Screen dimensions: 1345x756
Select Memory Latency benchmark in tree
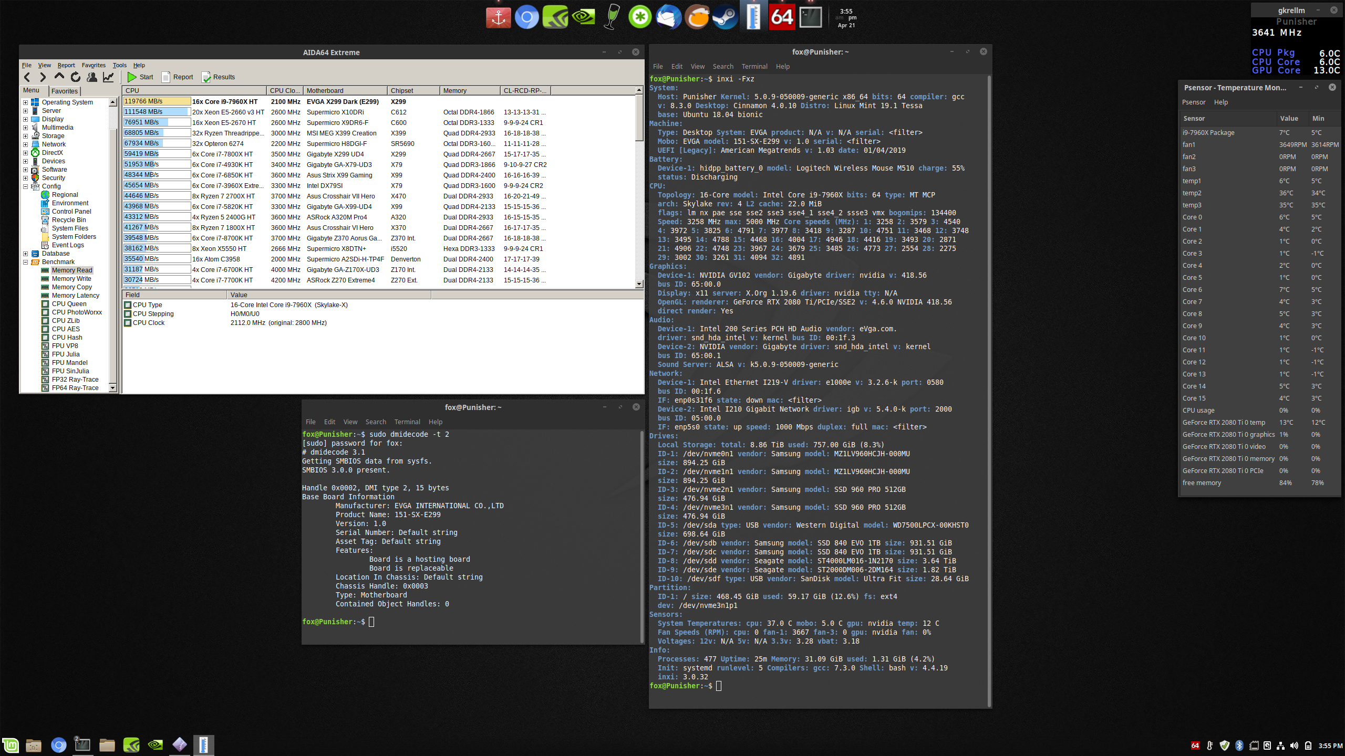coord(75,296)
